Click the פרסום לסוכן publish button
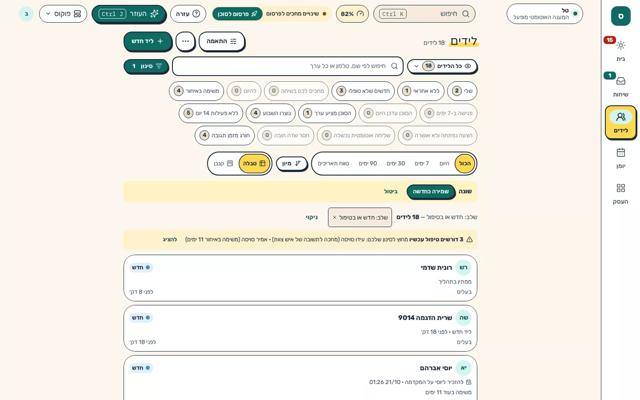The height and width of the screenshot is (400, 640). tap(237, 14)
